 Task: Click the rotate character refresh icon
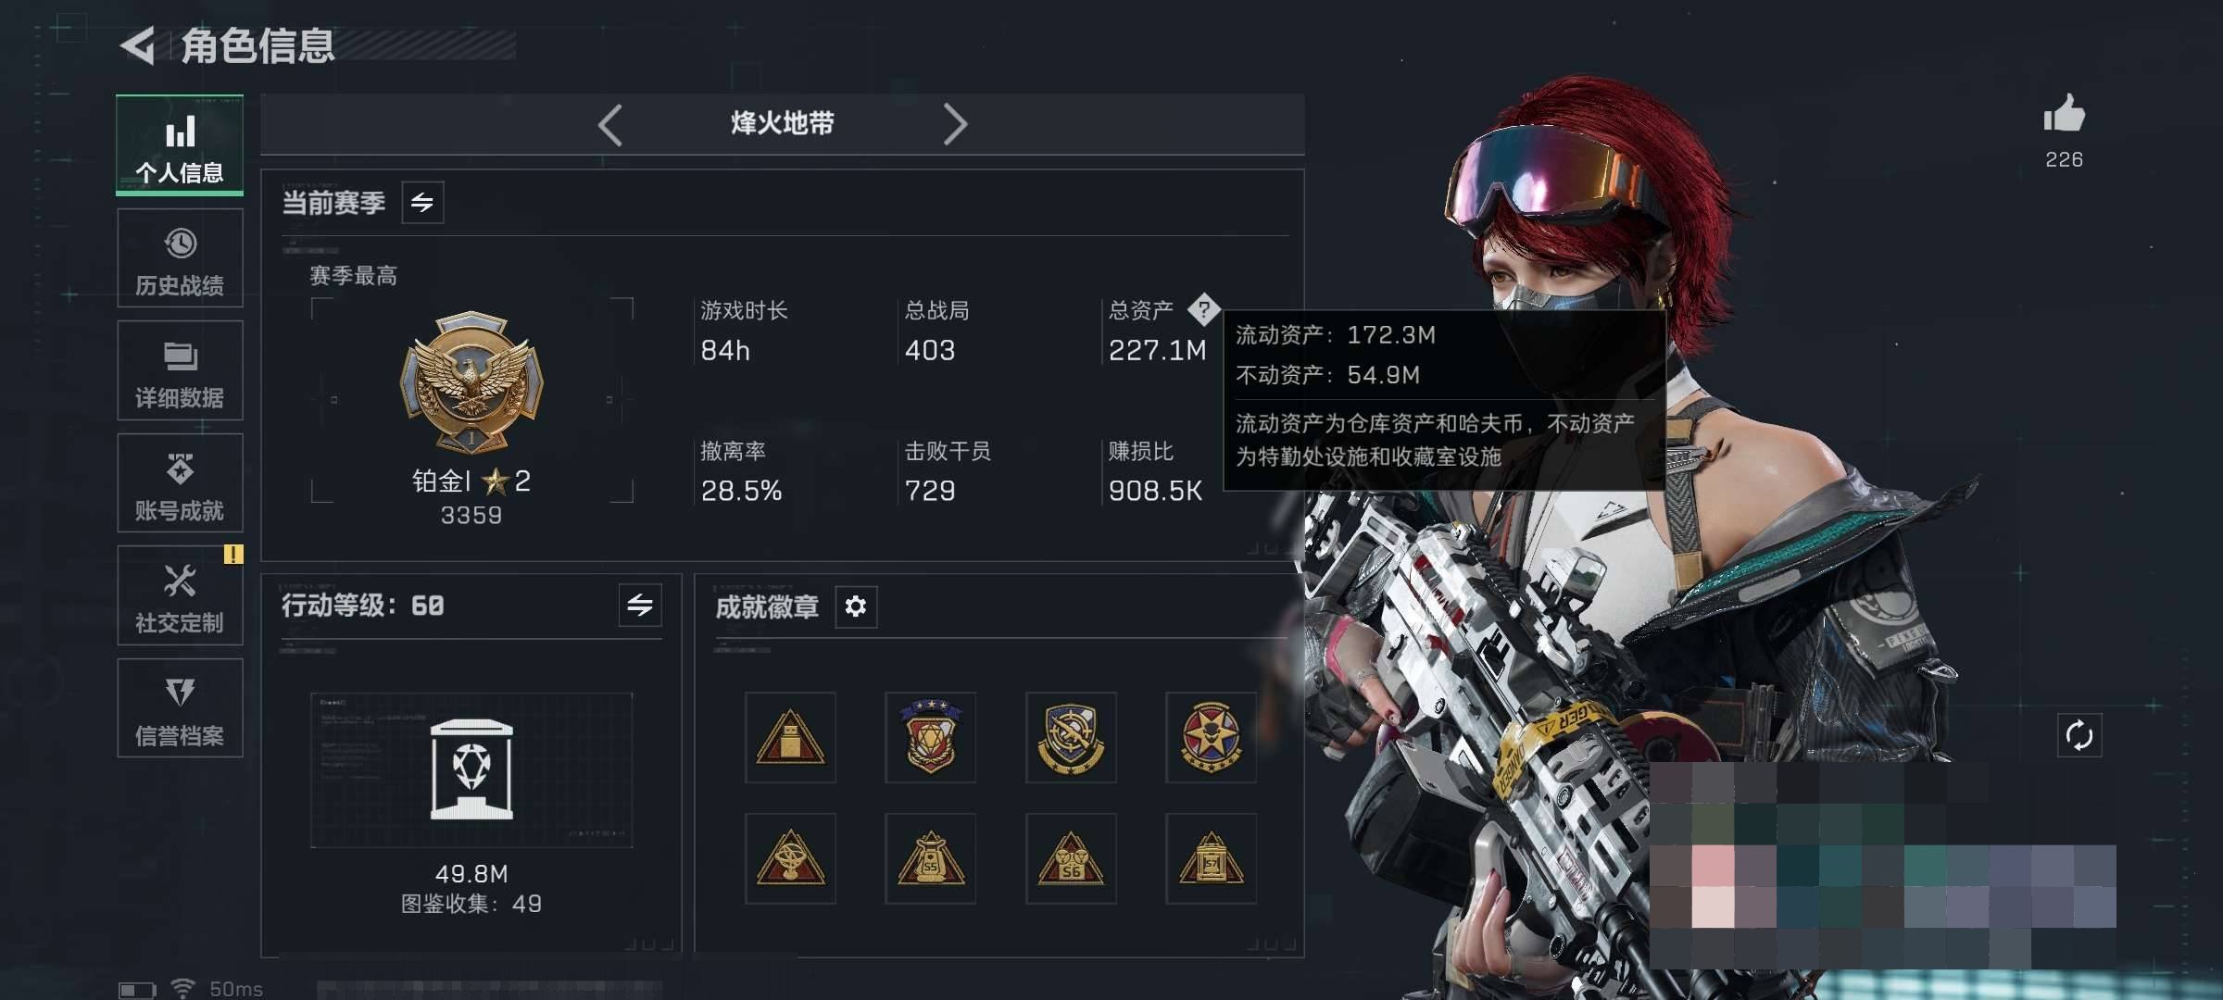tap(2079, 736)
